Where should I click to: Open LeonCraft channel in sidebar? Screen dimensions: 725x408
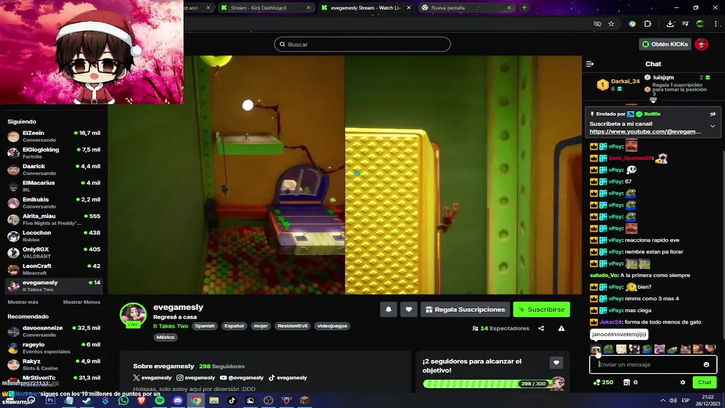point(54,269)
